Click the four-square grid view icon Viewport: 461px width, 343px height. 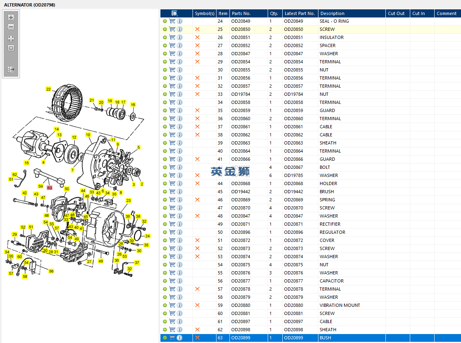coord(11,39)
